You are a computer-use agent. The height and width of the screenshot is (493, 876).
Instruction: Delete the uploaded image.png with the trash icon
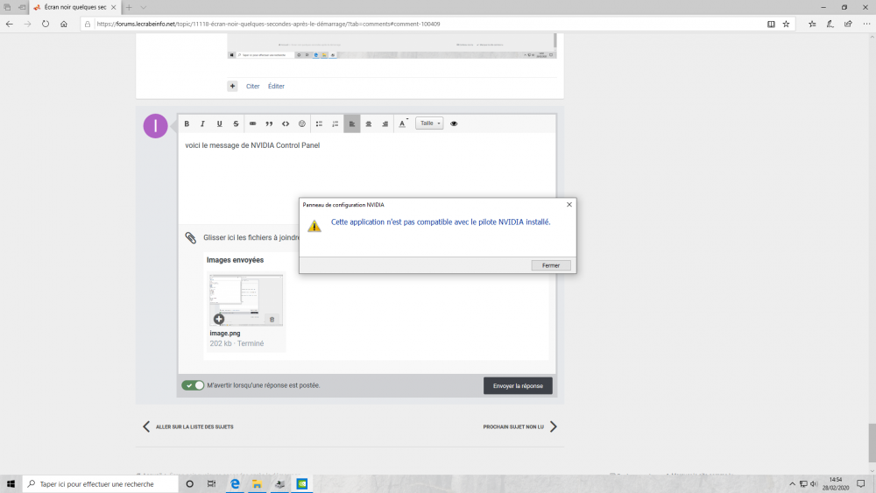click(x=272, y=320)
